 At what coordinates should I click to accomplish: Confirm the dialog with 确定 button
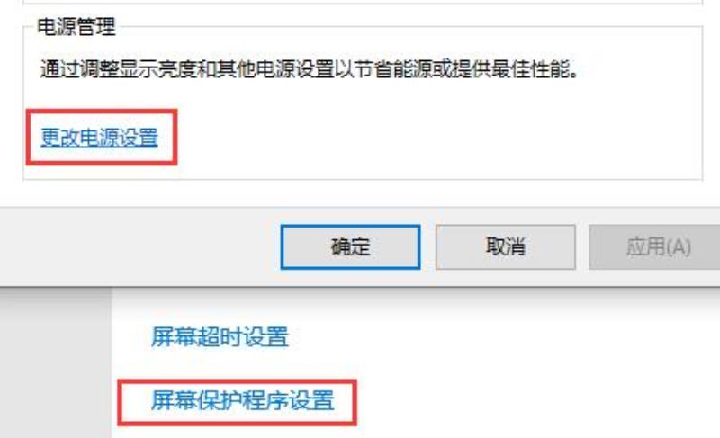[350, 246]
